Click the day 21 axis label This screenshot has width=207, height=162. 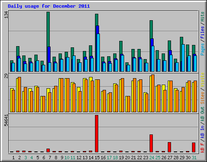tap(133, 158)
